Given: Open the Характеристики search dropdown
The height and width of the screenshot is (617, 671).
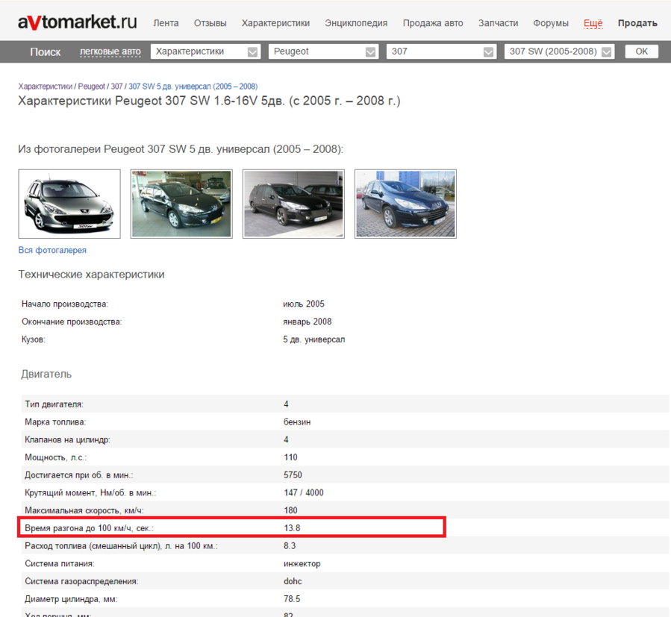Looking at the screenshot, I should pos(206,51).
